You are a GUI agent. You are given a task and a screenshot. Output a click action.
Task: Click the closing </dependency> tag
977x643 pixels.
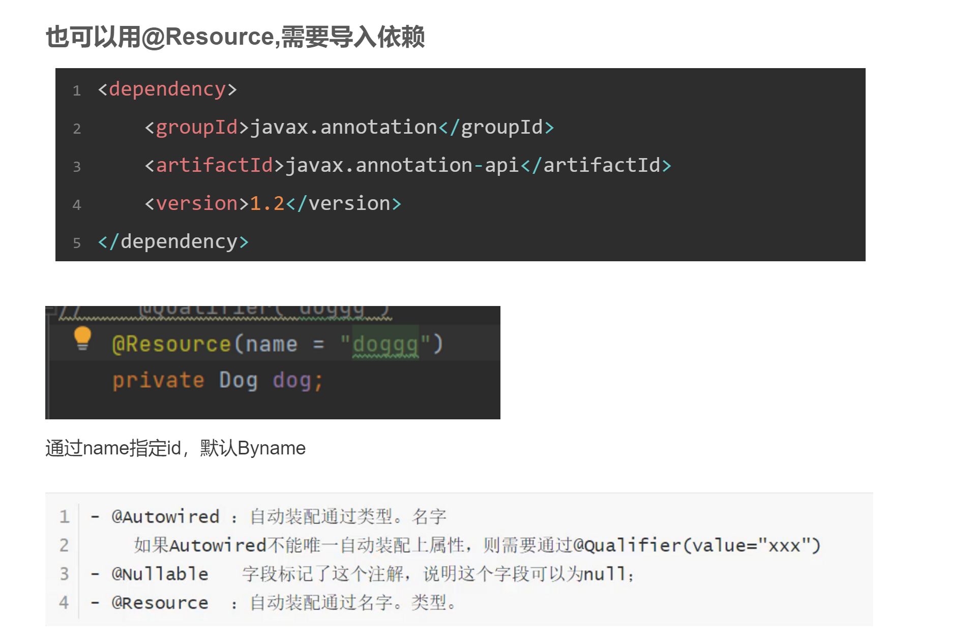click(x=173, y=241)
